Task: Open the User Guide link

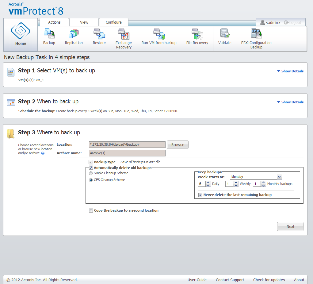Action: pyautogui.click(x=197, y=280)
